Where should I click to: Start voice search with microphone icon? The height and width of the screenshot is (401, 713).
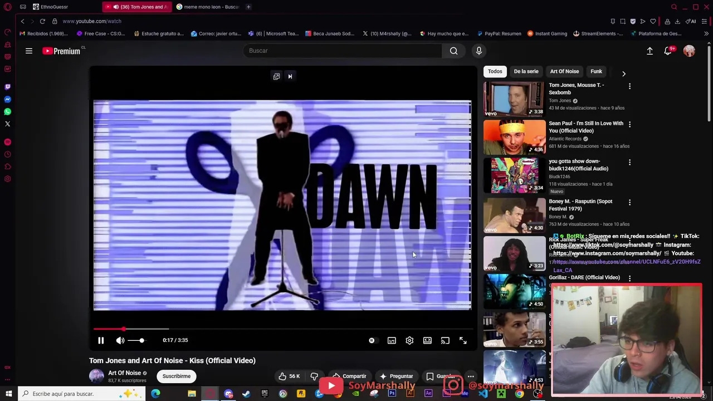click(478, 51)
